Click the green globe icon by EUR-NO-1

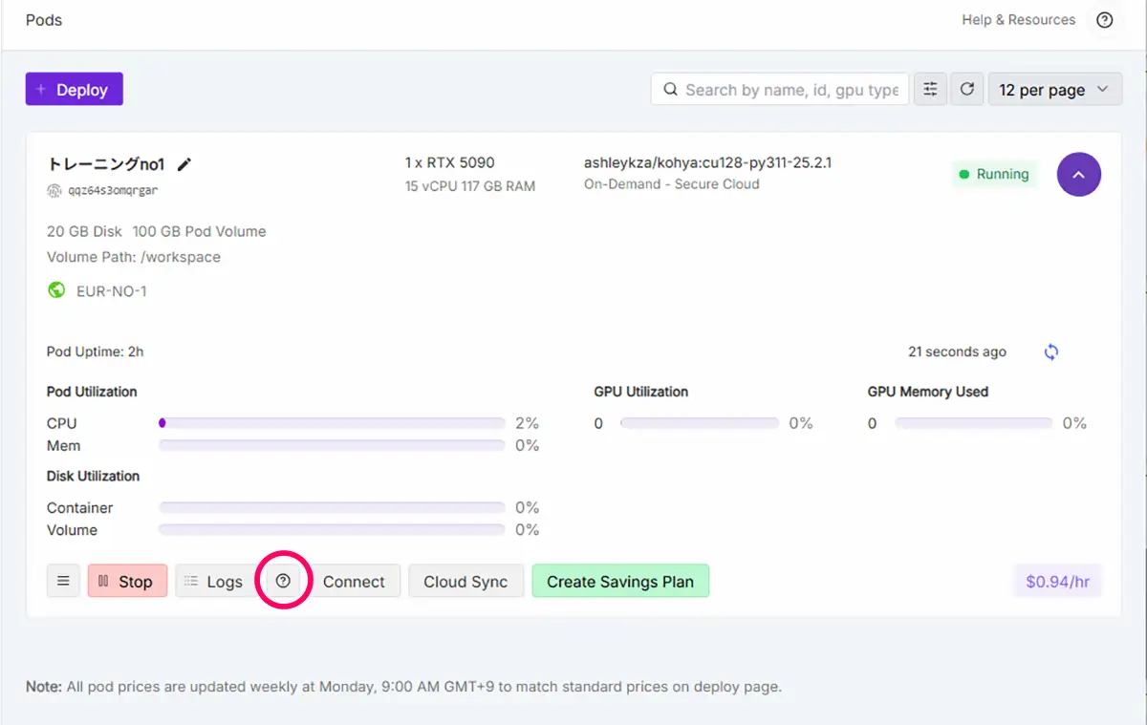(x=56, y=290)
